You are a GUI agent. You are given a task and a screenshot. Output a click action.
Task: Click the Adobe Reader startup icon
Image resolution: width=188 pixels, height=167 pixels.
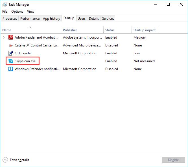pyautogui.click(x=11, y=37)
